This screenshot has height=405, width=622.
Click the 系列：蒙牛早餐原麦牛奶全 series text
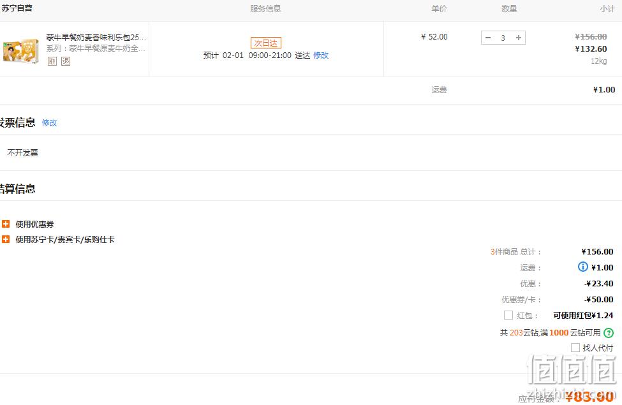click(x=96, y=48)
